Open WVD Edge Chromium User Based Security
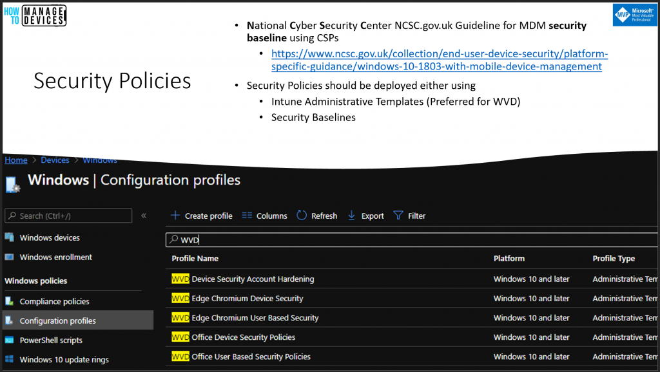Screen dimensions: 660x372 click(245, 317)
